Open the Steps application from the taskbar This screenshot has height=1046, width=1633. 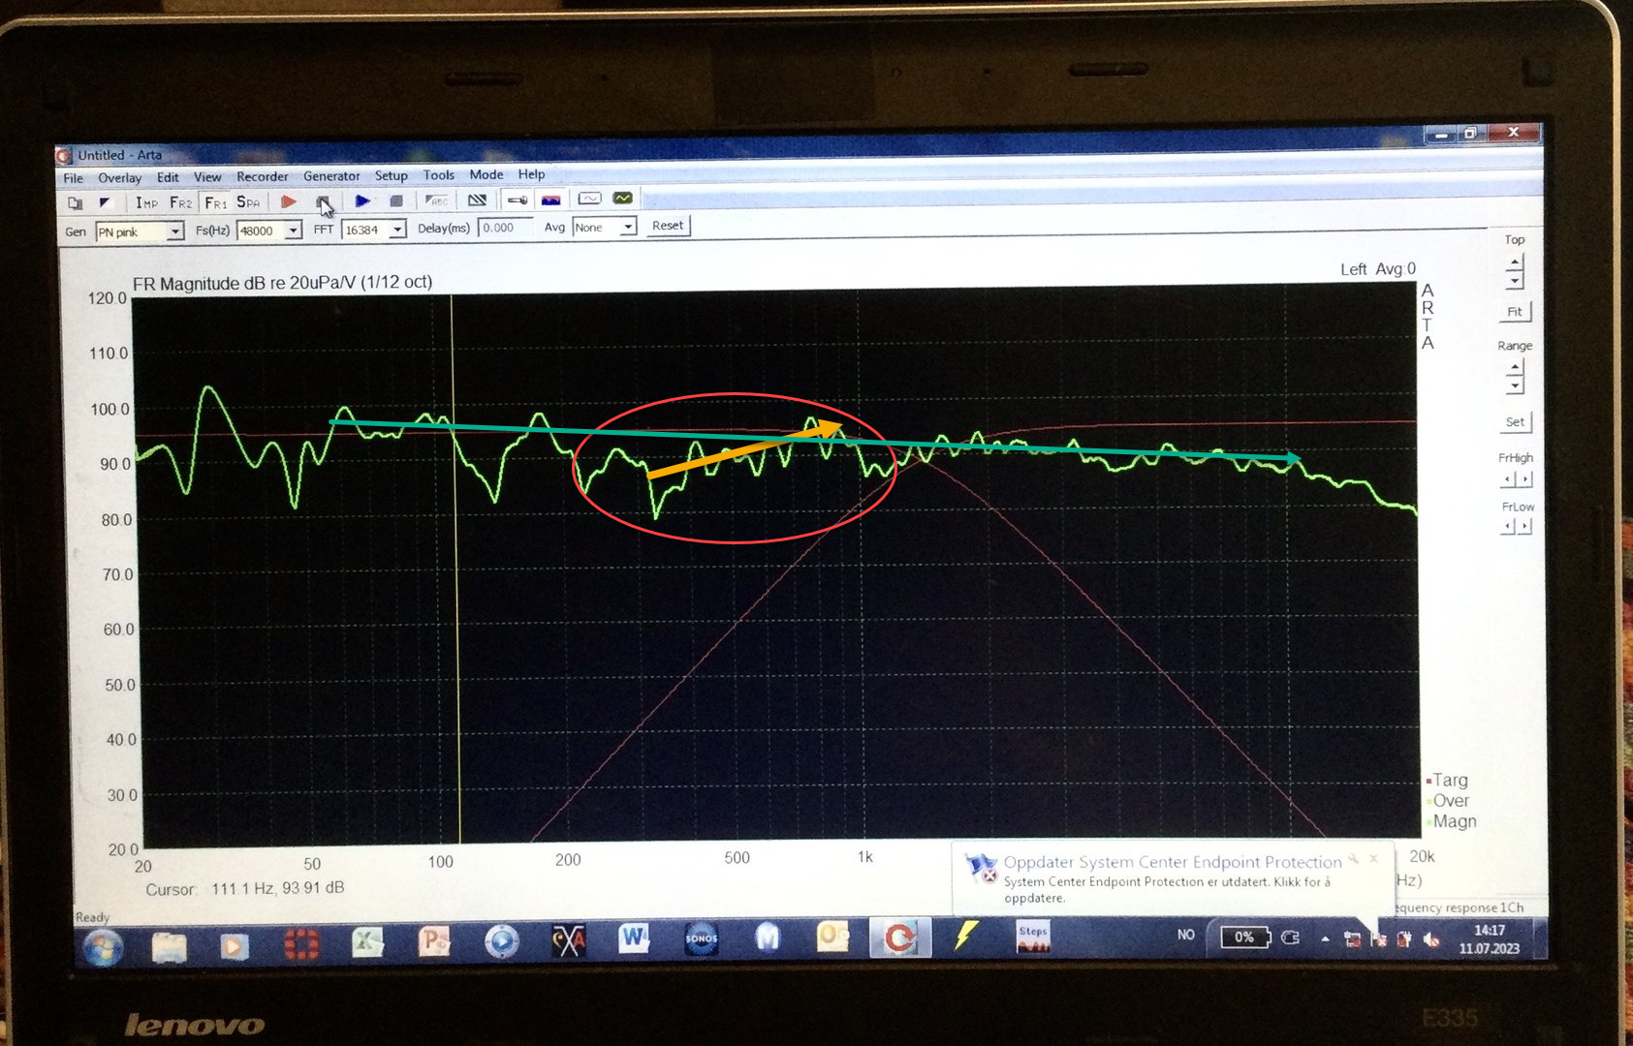(1032, 936)
